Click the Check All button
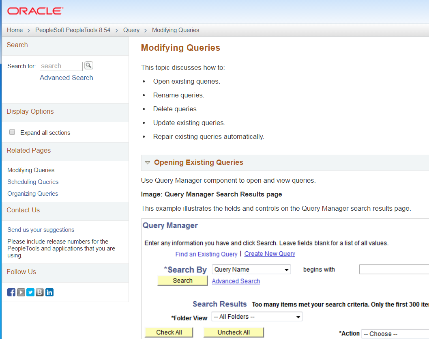 pyautogui.click(x=169, y=333)
